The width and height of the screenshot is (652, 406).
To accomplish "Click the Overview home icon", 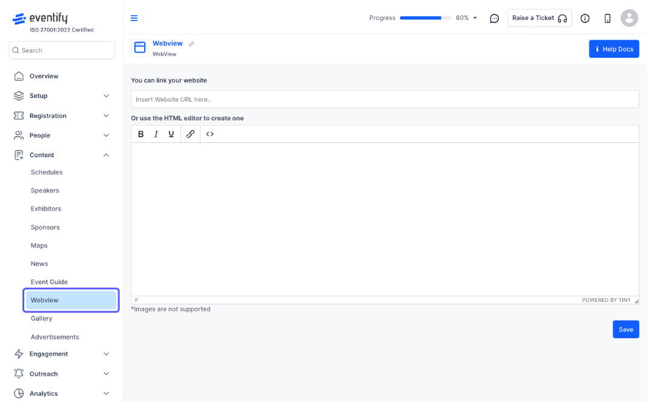I will point(19,76).
